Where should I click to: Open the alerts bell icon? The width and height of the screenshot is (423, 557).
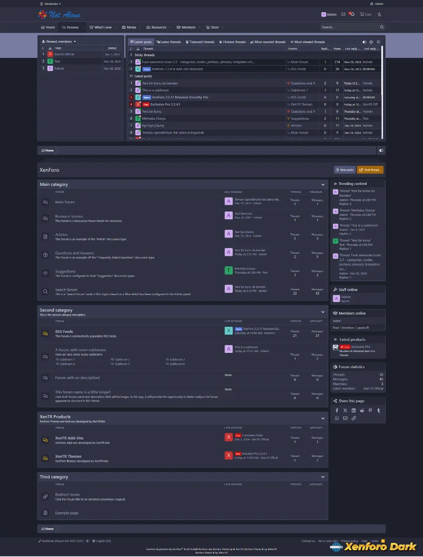point(352,14)
